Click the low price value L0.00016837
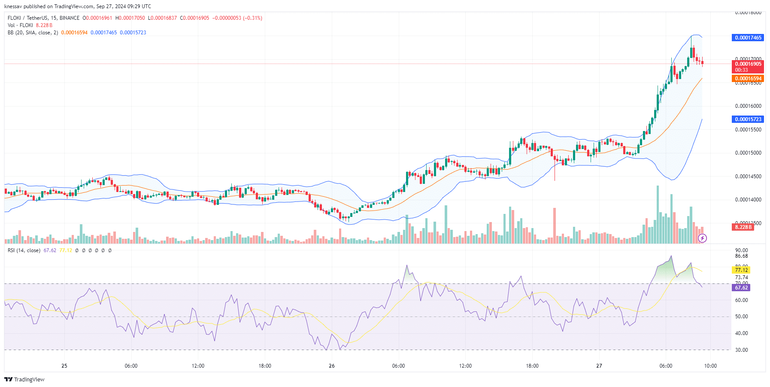770x387 pixels. pyautogui.click(x=162, y=18)
